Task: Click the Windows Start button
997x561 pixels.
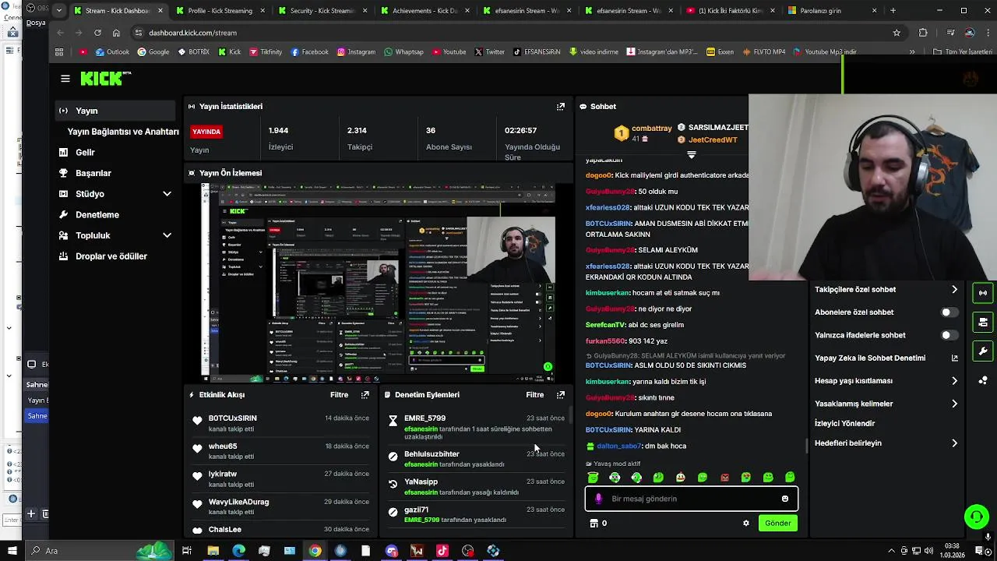Action: click(x=12, y=551)
